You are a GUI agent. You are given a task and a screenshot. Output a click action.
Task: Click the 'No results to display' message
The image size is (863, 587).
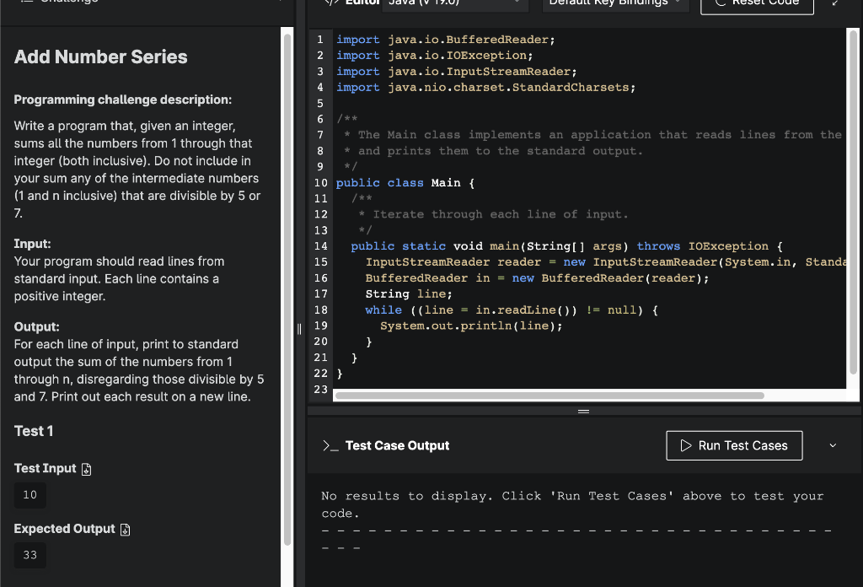pyautogui.click(x=572, y=504)
